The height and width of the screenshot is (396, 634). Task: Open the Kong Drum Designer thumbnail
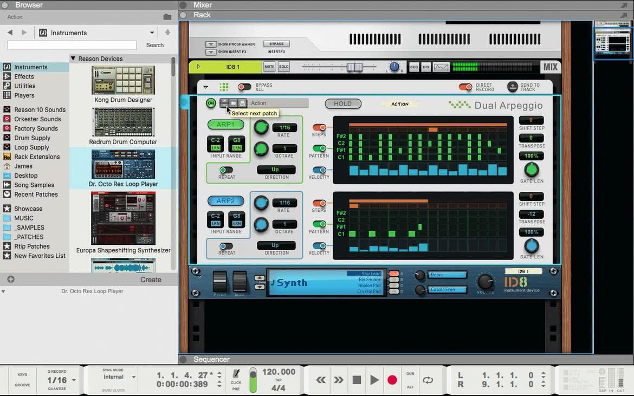point(124,80)
